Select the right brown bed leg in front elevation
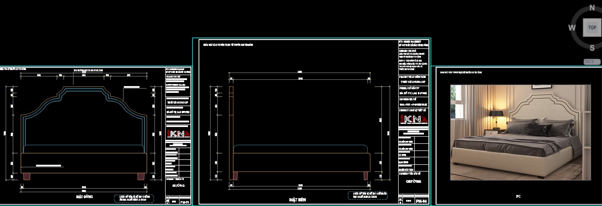The width and height of the screenshot is (602, 206). (141, 176)
